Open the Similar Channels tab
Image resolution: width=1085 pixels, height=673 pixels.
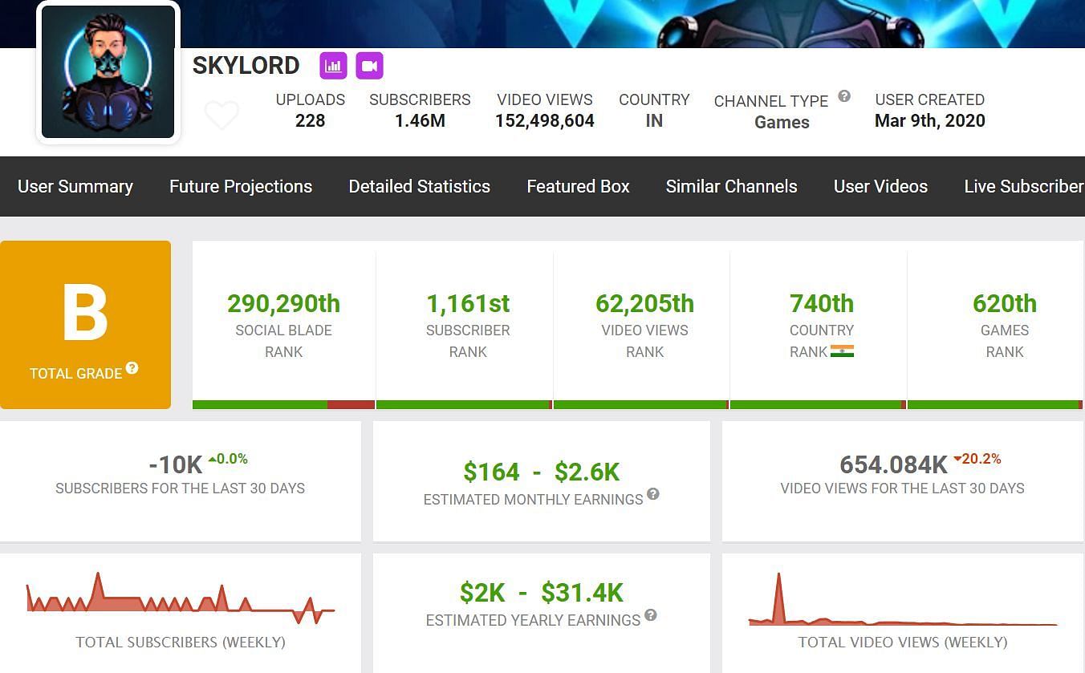(731, 186)
